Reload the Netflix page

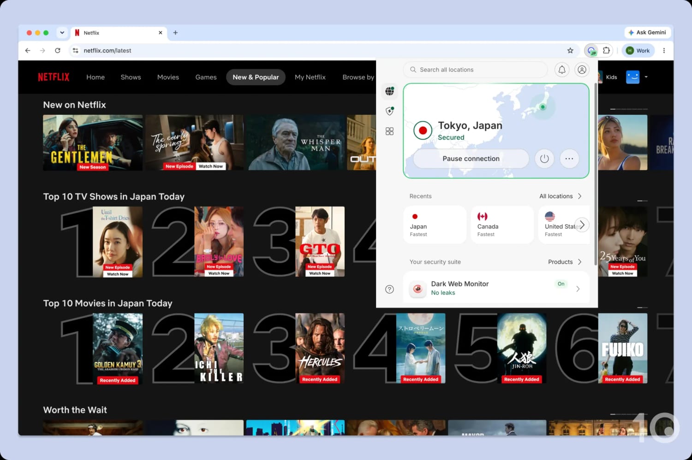pos(58,51)
